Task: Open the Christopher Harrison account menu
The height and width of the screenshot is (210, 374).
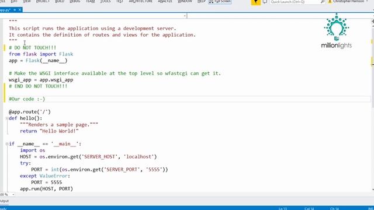Action: [x=349, y=1]
